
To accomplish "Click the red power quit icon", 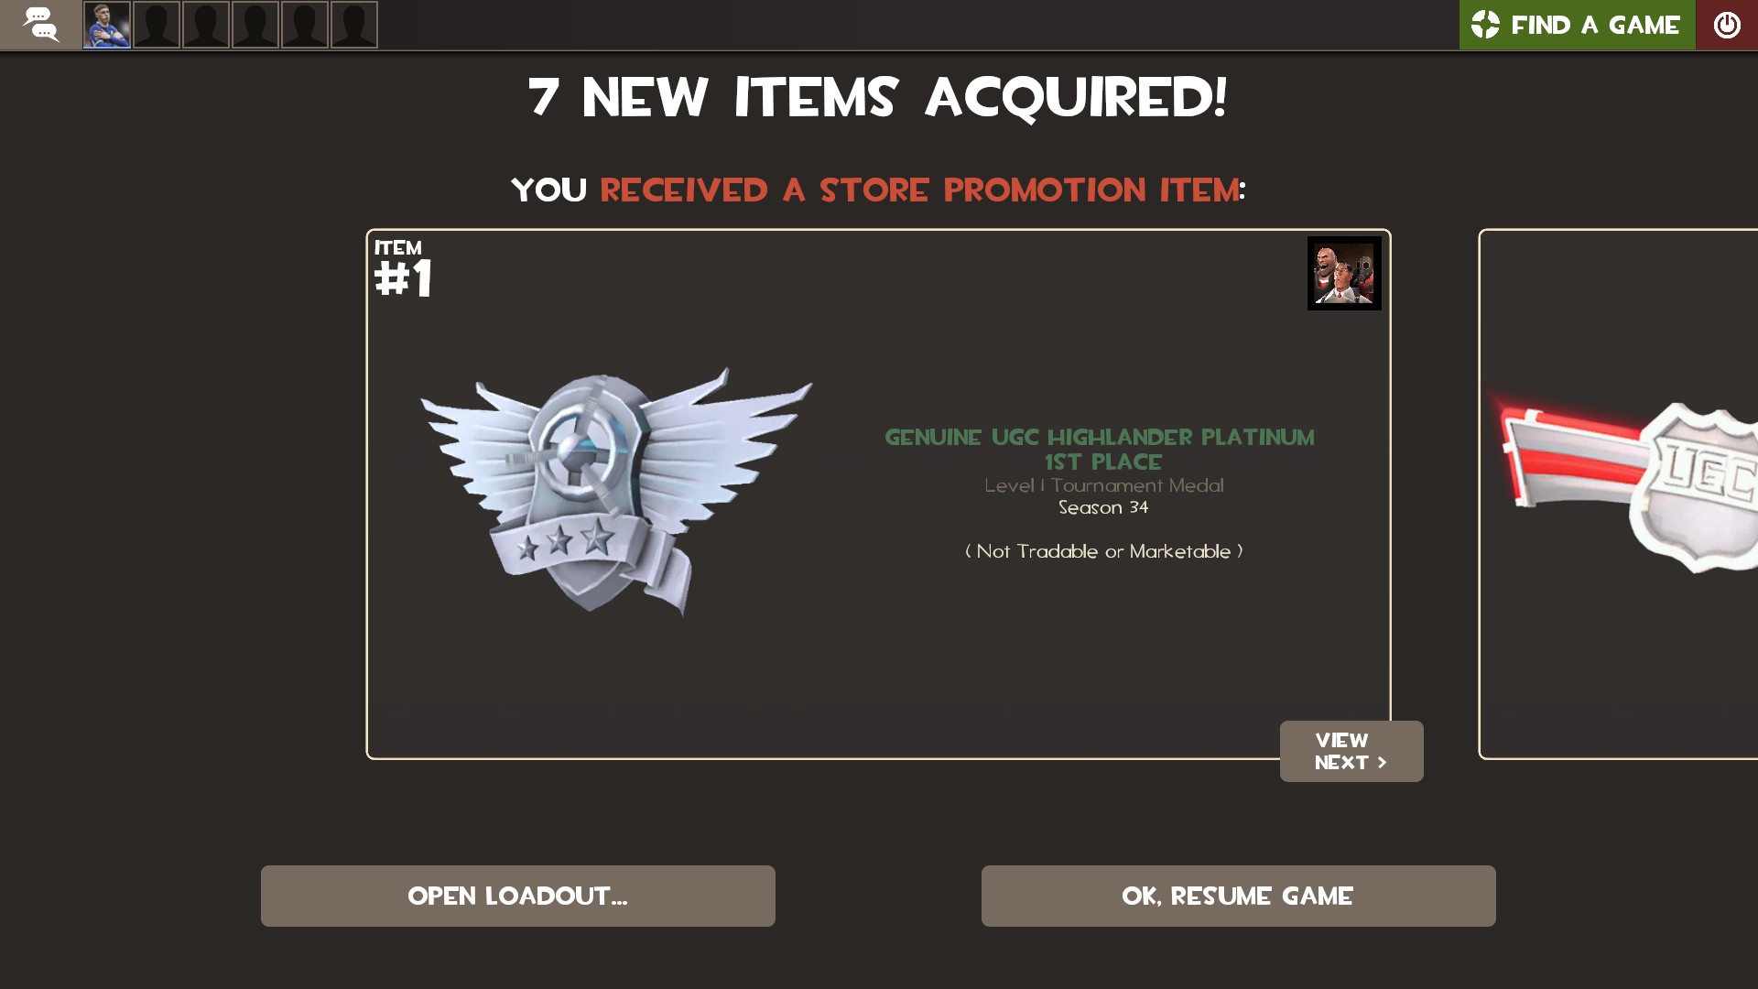I will coord(1727,25).
